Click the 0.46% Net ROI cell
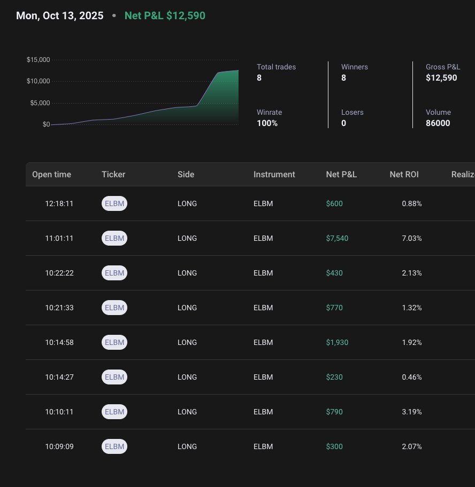Image resolution: width=475 pixels, height=487 pixels. pos(412,377)
